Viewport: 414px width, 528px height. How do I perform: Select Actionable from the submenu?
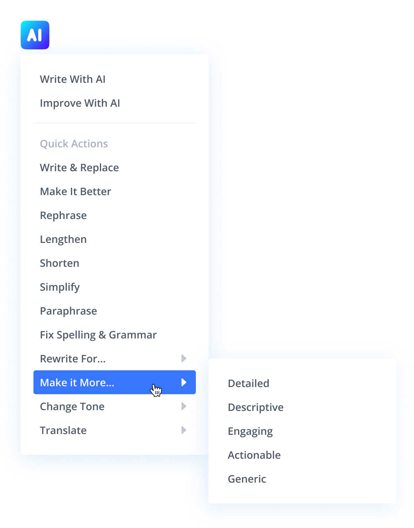(x=254, y=455)
